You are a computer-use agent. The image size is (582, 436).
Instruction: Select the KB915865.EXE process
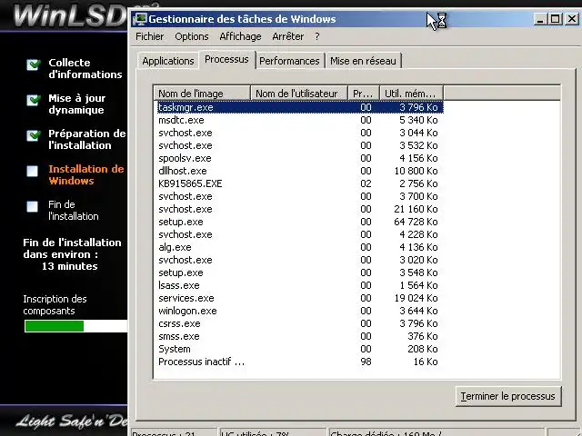click(x=300, y=183)
